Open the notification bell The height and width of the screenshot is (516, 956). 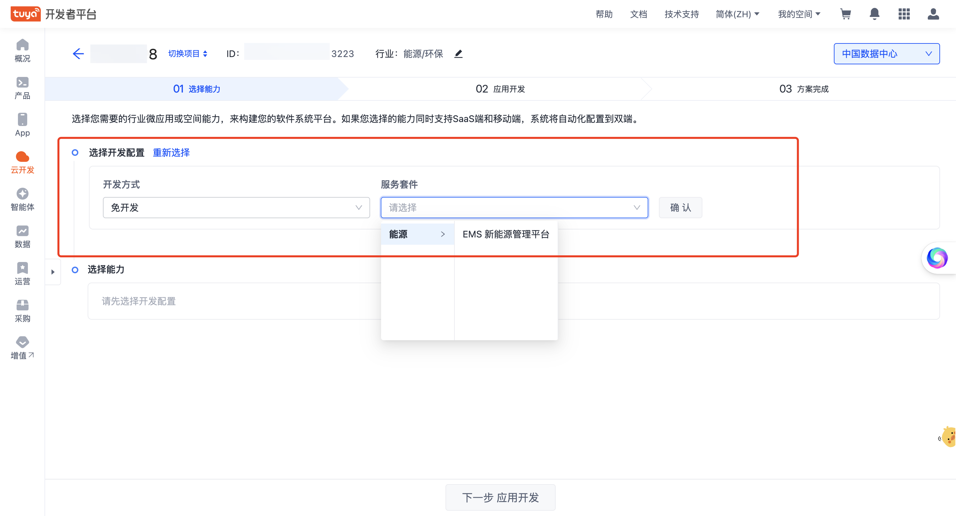click(874, 14)
